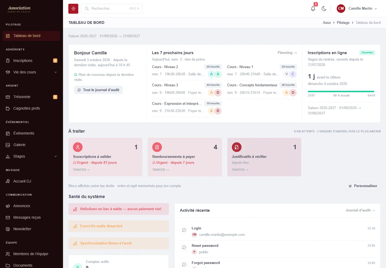The height and width of the screenshot is (268, 386).
Task: Expand the Stages submenu chevron
Action: click(x=56, y=157)
